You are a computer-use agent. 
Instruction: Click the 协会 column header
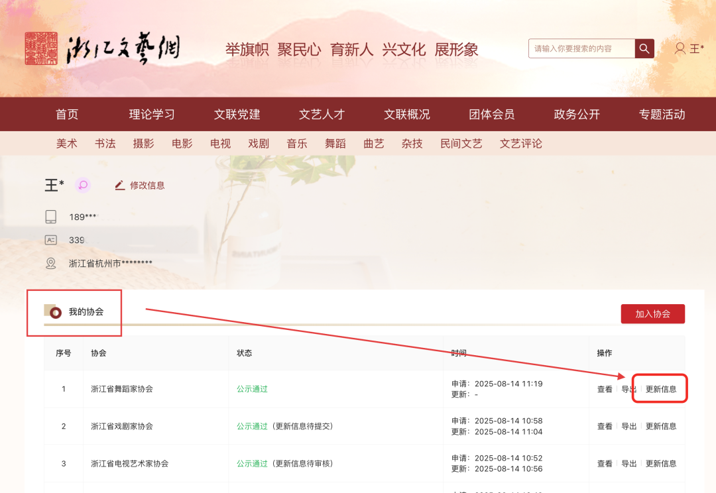(x=99, y=353)
